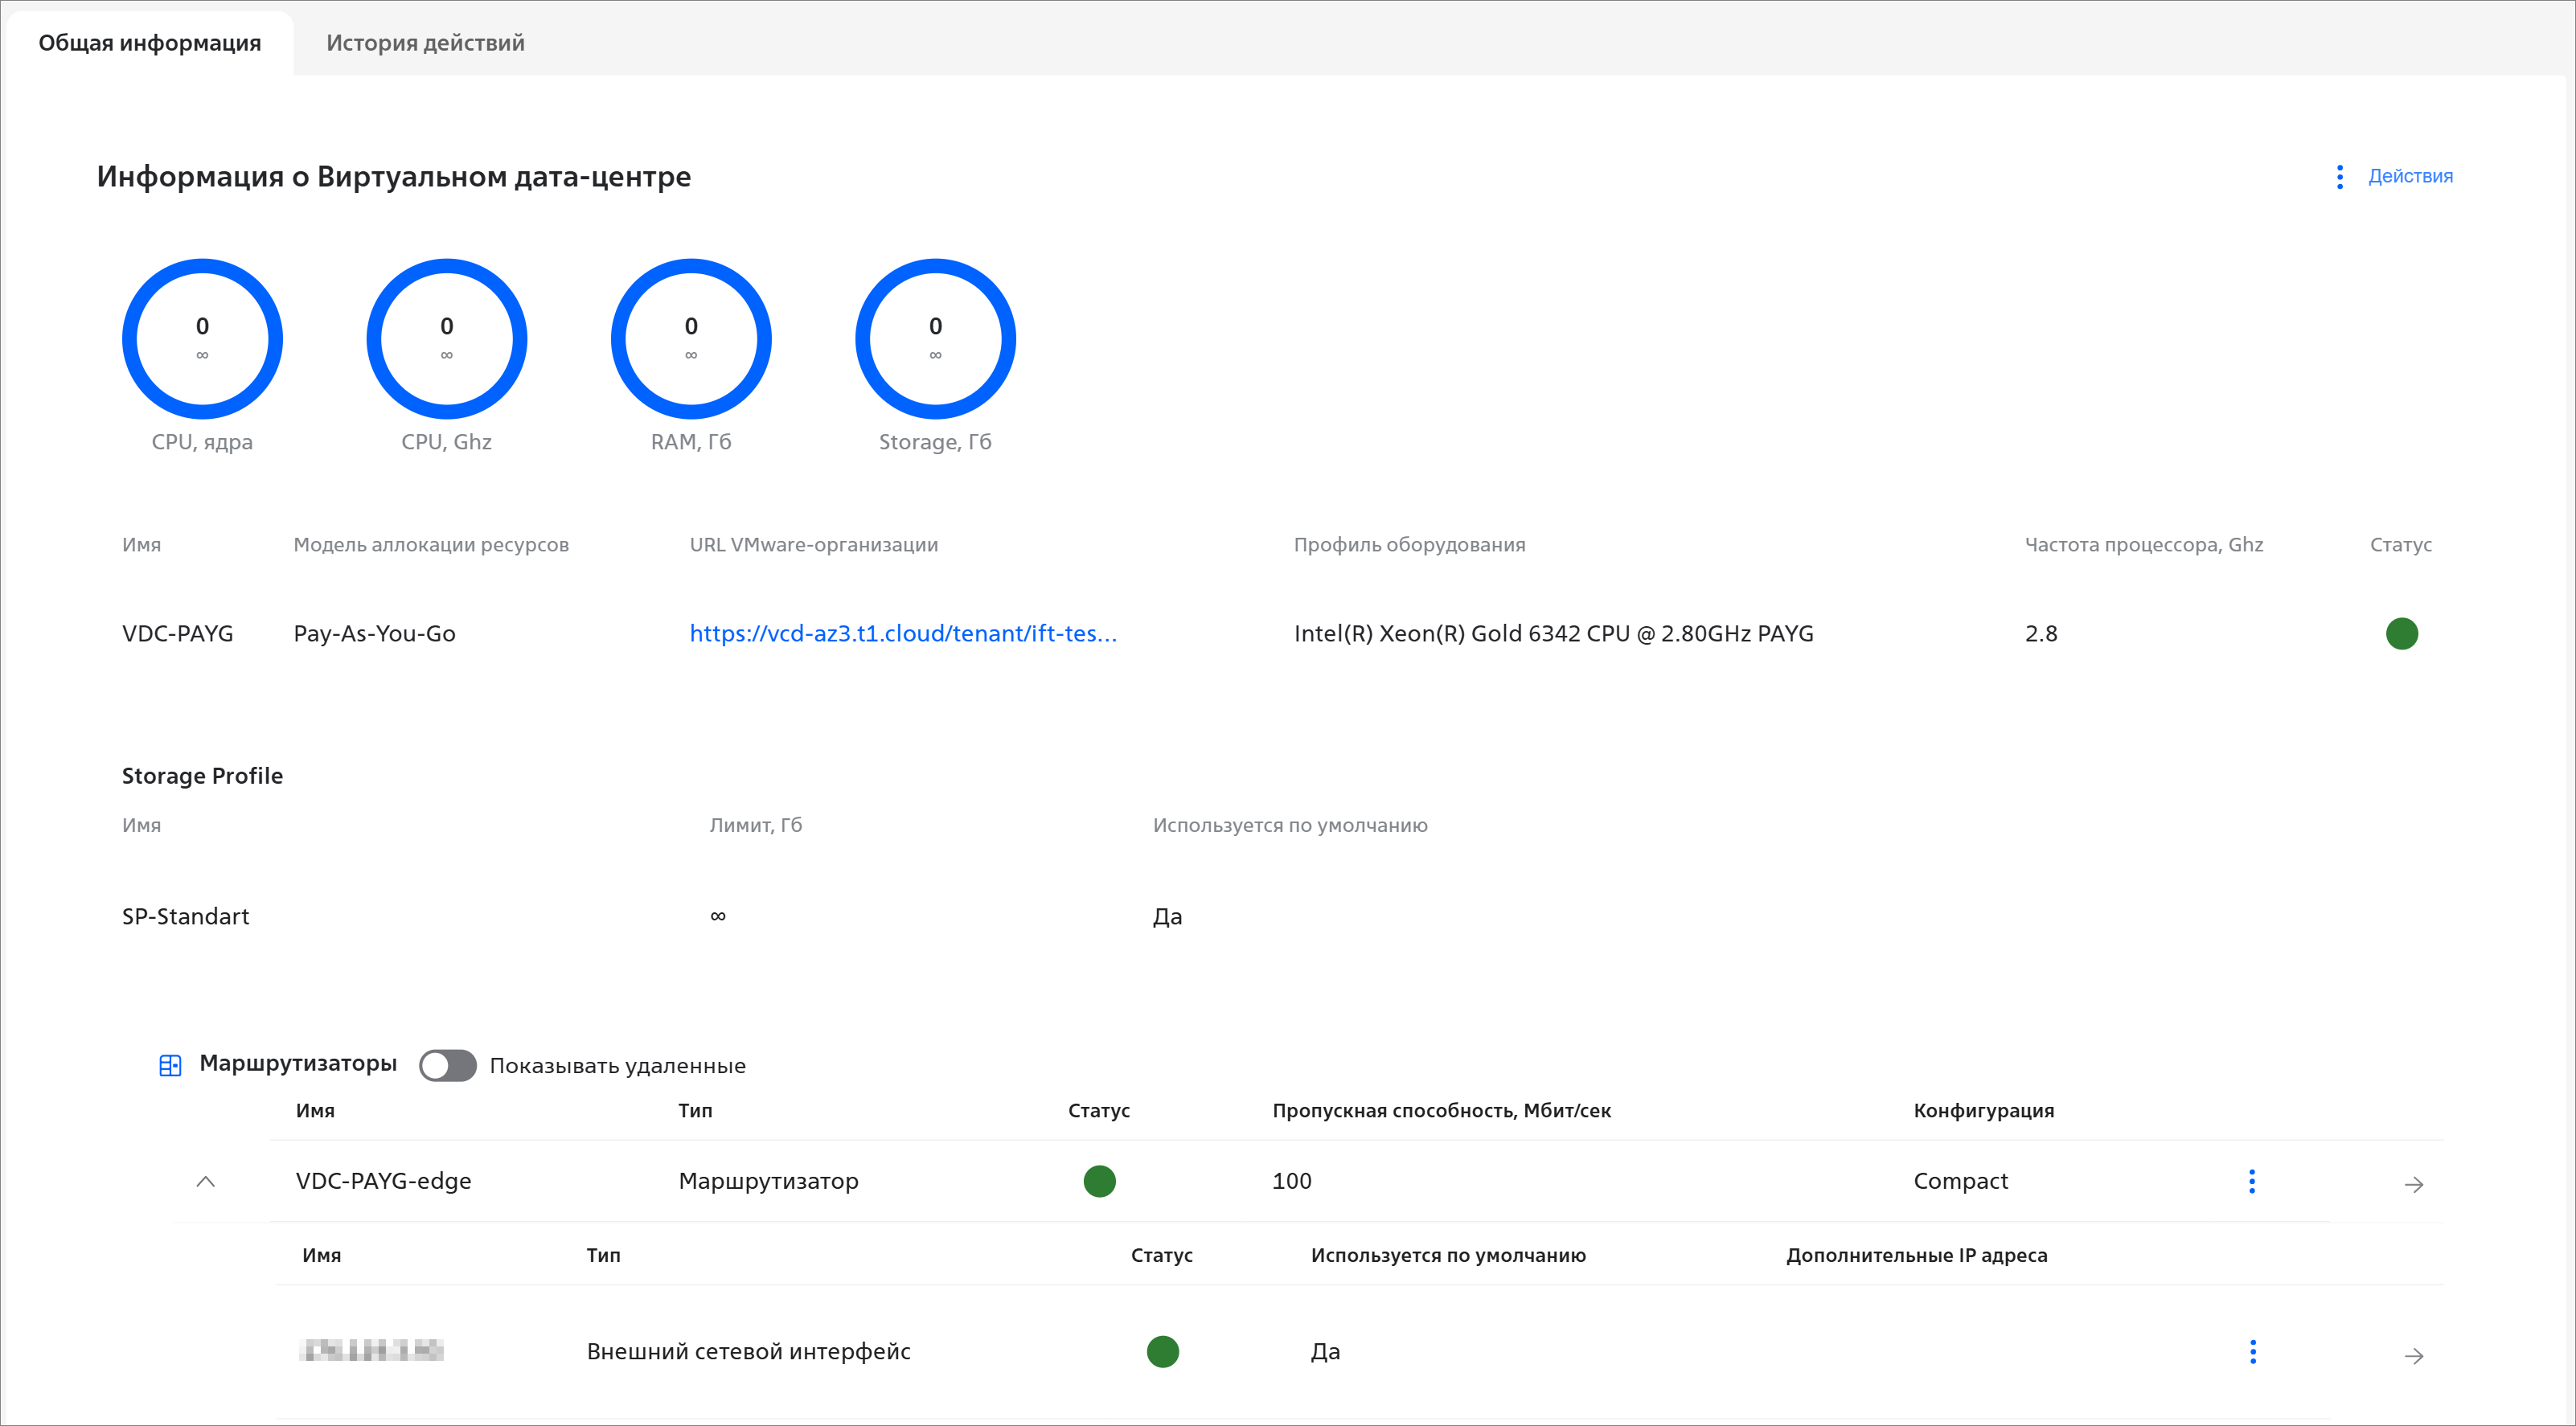Click the Storage, Гб usage ring
The width and height of the screenshot is (2576, 1426).
tap(935, 339)
